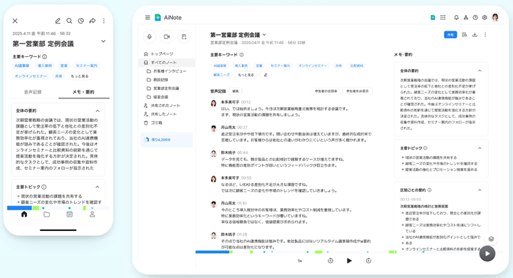Collapse 主要トピック card on the phone

coord(98,187)
